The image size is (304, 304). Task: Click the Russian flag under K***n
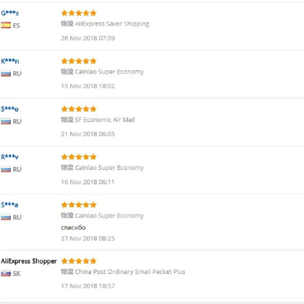tap(6, 73)
